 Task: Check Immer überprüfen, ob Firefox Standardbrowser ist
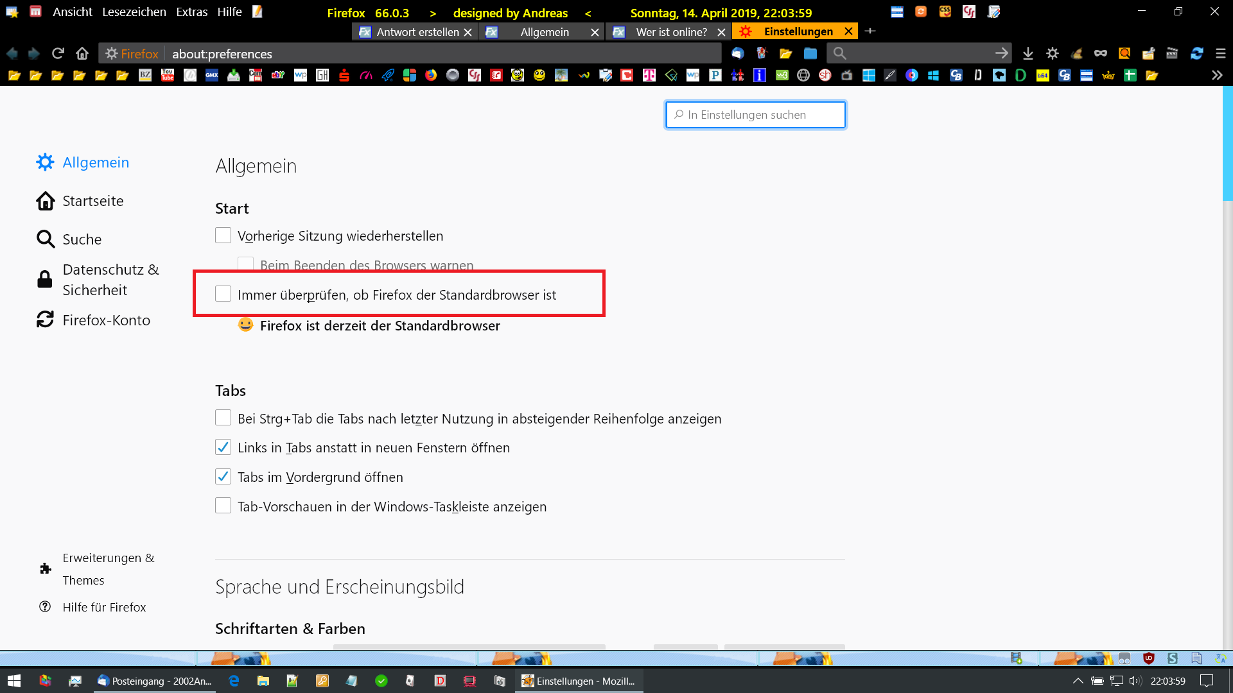(x=223, y=294)
